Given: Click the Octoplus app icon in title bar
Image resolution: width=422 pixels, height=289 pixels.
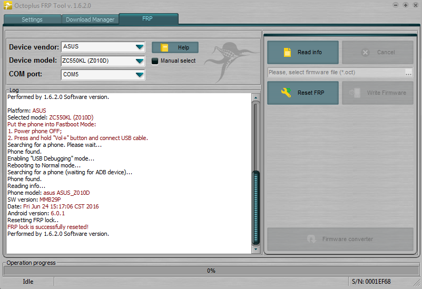Looking at the screenshot, I should pos(8,5).
